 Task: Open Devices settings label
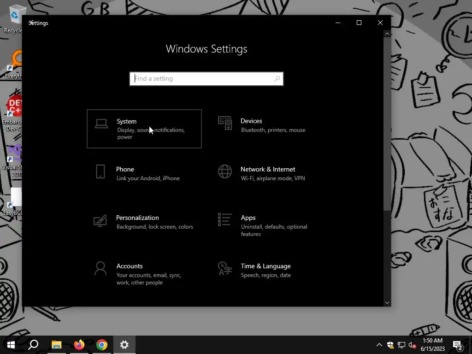coord(251,121)
